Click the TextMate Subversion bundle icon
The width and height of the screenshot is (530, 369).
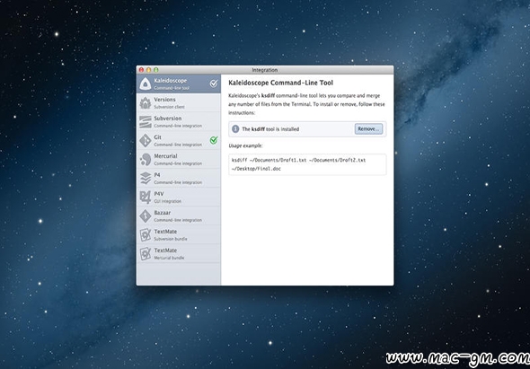pyautogui.click(x=146, y=235)
